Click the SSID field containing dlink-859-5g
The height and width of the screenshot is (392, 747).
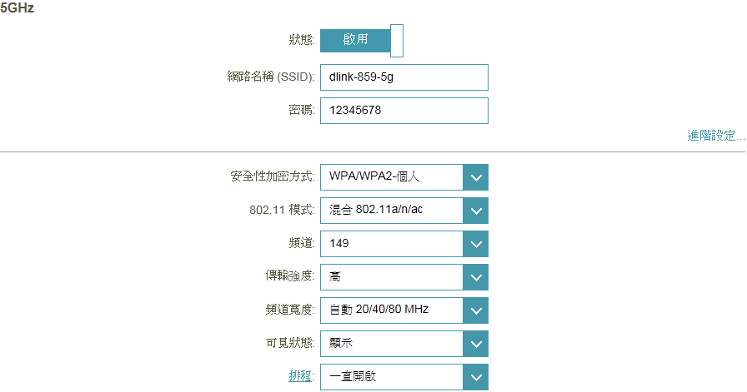tap(404, 77)
